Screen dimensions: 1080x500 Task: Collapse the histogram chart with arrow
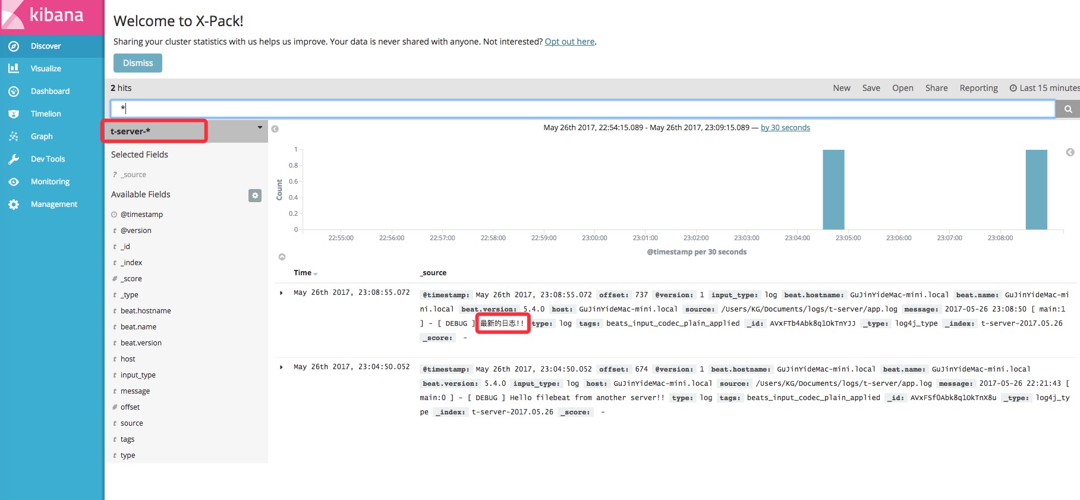click(282, 257)
